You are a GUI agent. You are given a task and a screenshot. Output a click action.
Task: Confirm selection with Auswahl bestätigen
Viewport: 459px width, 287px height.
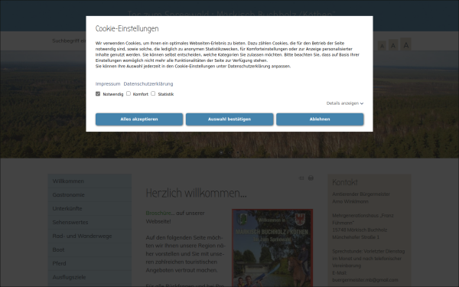tap(229, 119)
